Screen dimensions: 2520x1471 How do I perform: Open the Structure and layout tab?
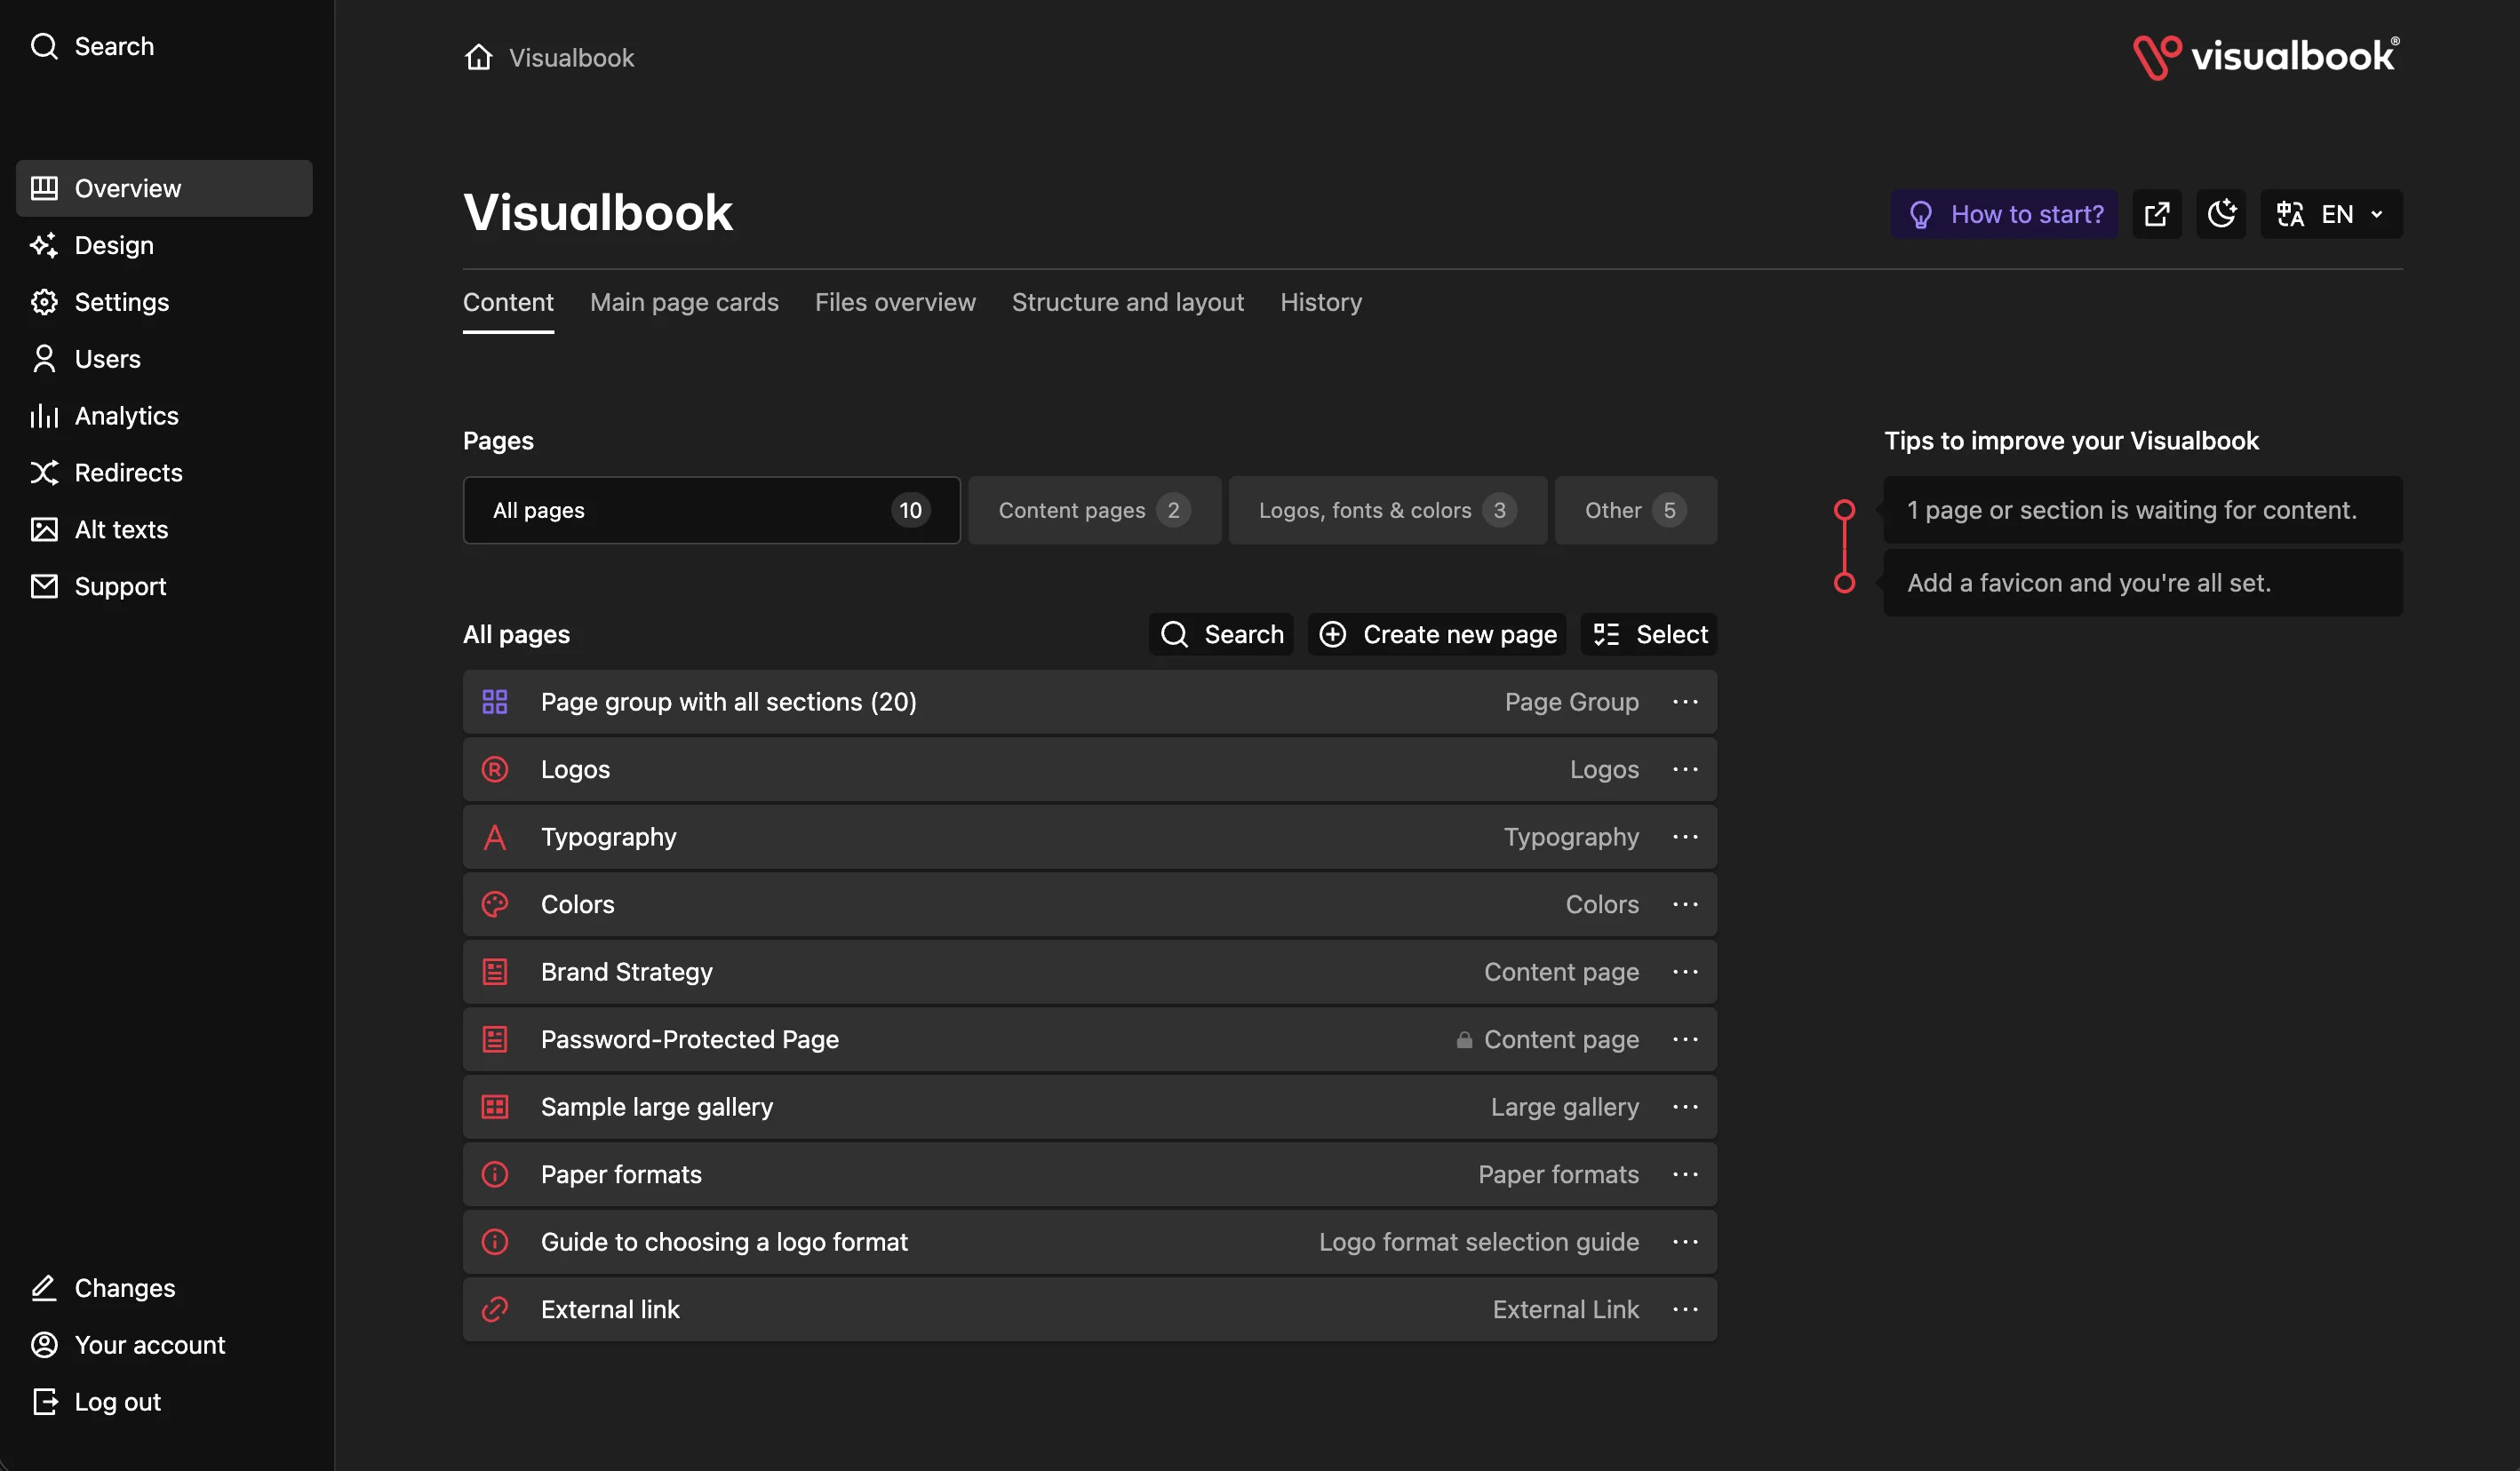pyautogui.click(x=1128, y=302)
